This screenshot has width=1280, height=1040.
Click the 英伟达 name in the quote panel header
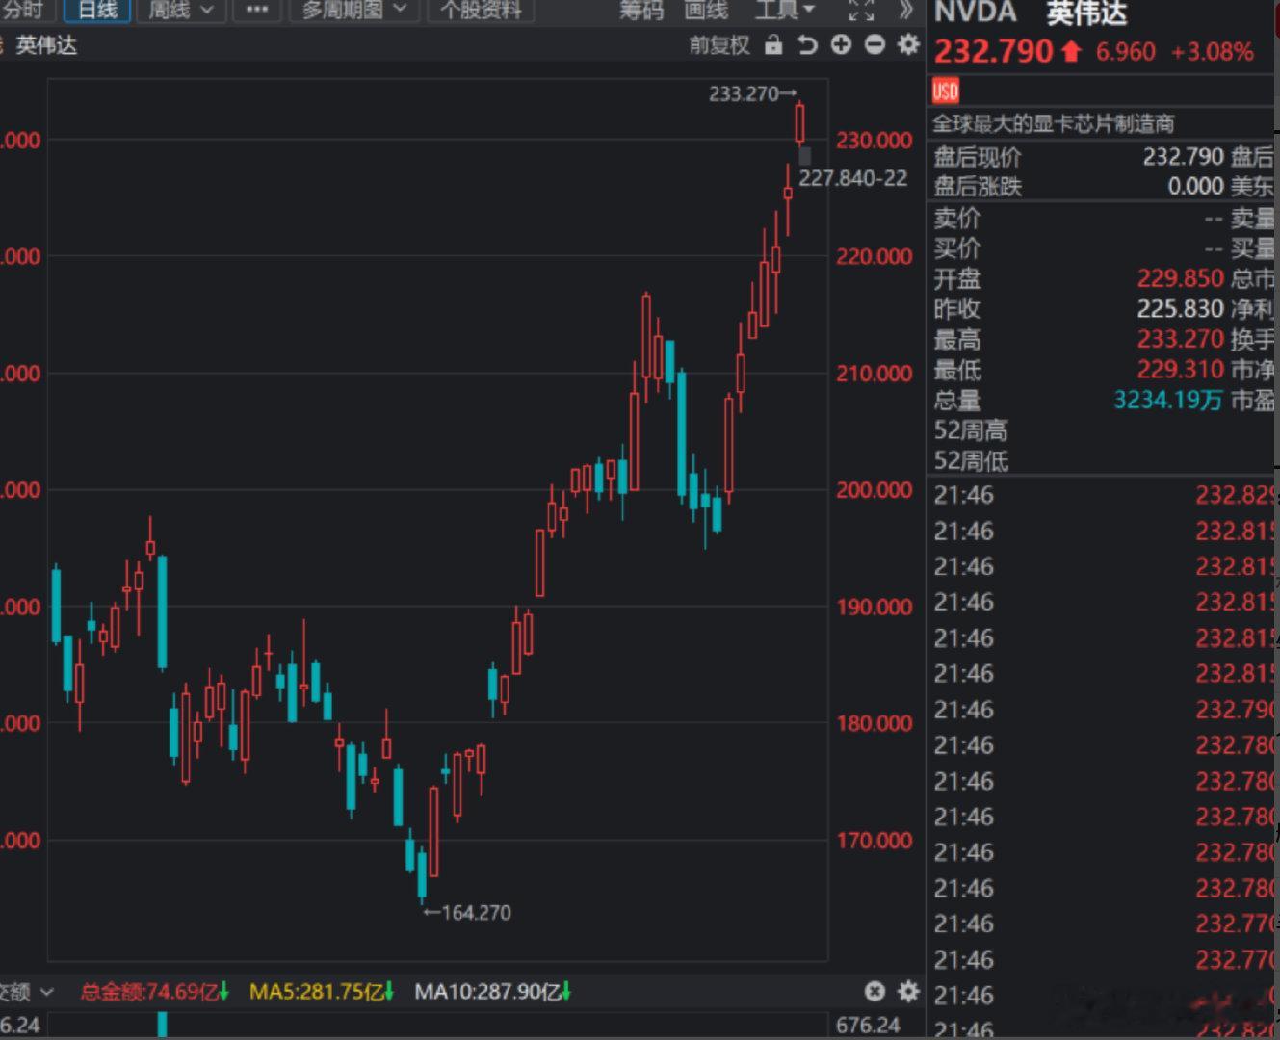click(x=1086, y=13)
